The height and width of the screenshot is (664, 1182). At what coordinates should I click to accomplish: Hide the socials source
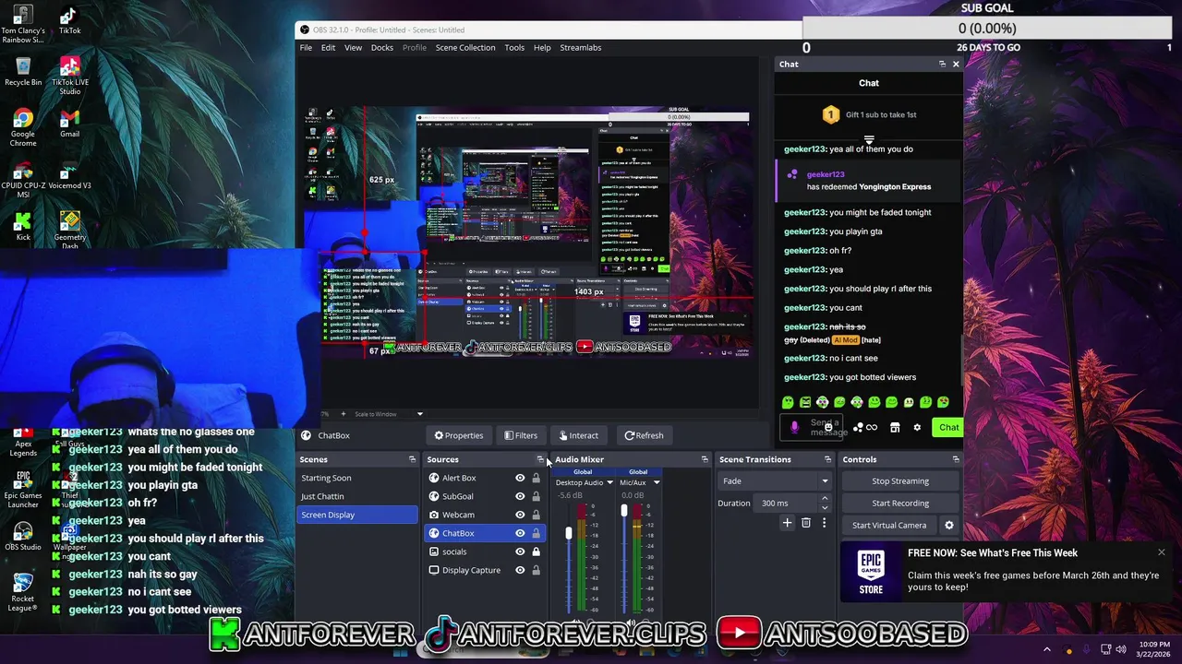click(x=520, y=551)
